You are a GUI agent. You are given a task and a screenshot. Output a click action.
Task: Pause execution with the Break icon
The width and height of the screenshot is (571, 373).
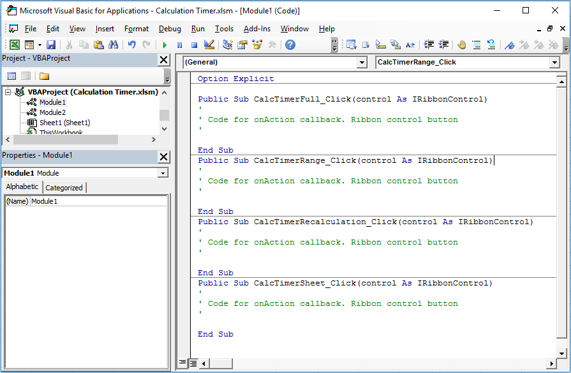click(179, 44)
